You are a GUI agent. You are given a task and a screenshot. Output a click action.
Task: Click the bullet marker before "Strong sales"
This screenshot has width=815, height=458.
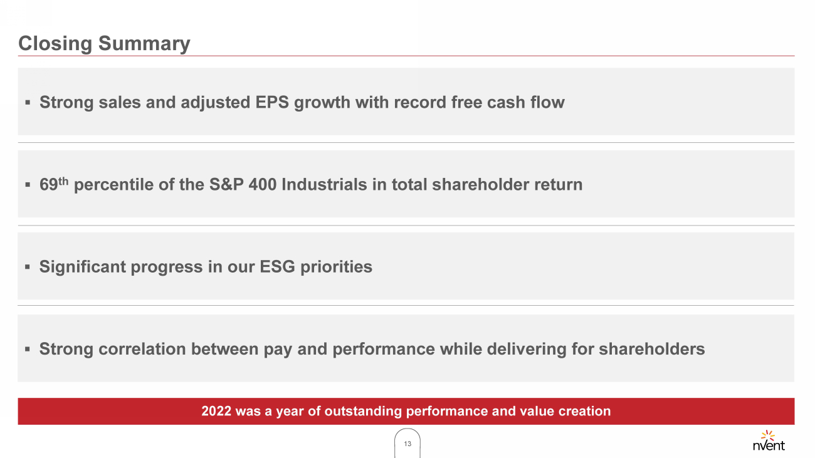tap(28, 102)
